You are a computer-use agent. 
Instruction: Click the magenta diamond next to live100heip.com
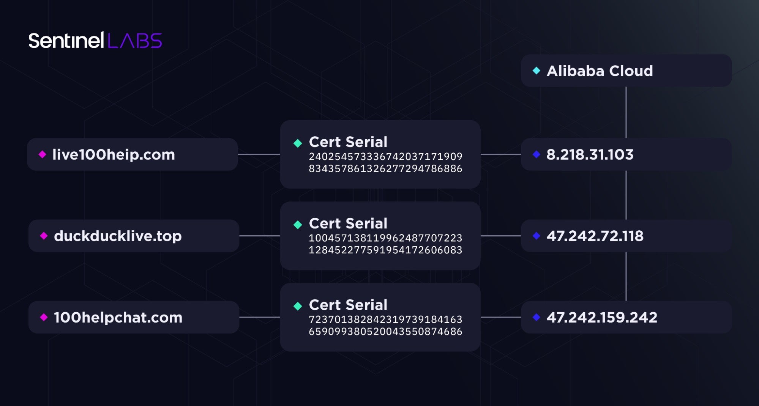(43, 154)
